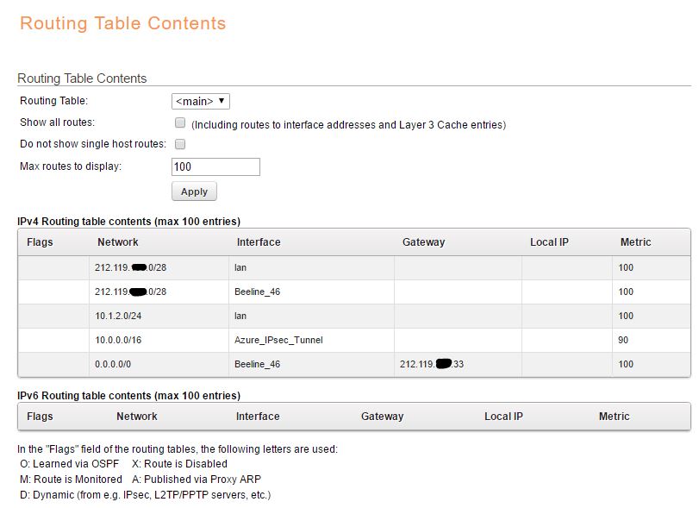Select the 0.0.0.0/0 default route row
The height and width of the screenshot is (508, 699).
pyautogui.click(x=114, y=364)
